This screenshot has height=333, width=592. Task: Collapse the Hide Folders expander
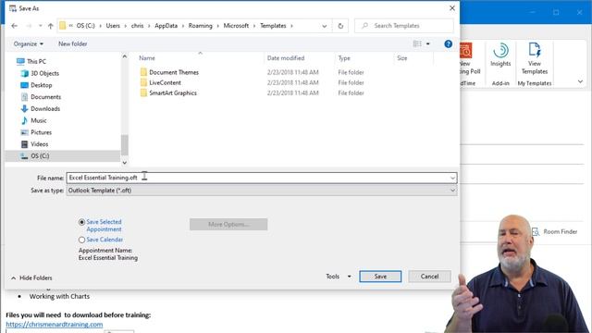31,277
